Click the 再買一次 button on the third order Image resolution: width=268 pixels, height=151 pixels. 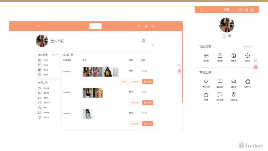pyautogui.click(x=147, y=124)
